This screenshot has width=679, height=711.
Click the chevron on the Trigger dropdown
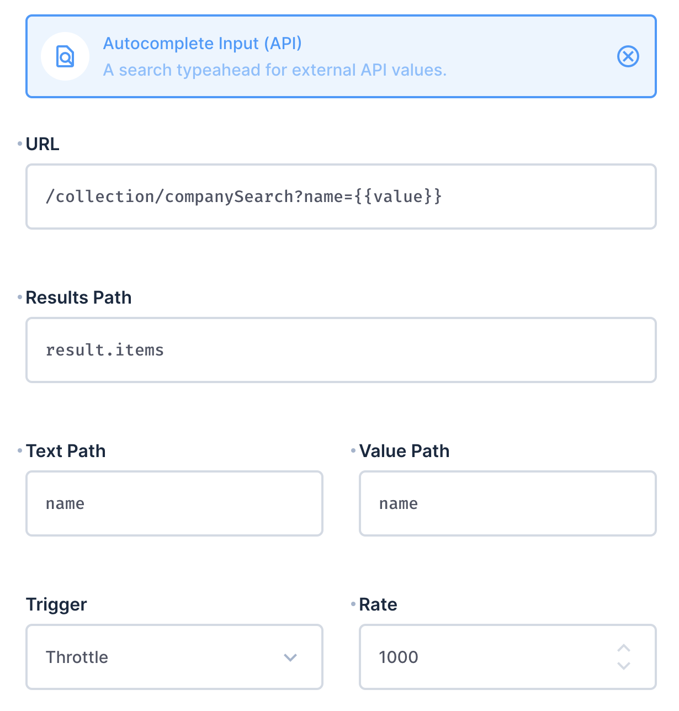pos(290,657)
